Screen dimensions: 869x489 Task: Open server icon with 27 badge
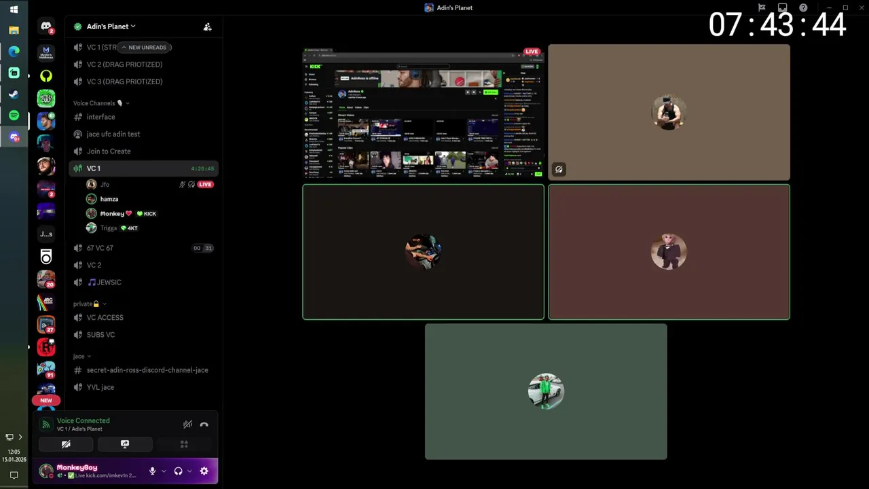point(46,325)
